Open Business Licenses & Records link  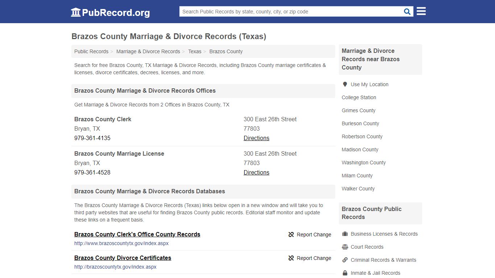(x=384, y=234)
